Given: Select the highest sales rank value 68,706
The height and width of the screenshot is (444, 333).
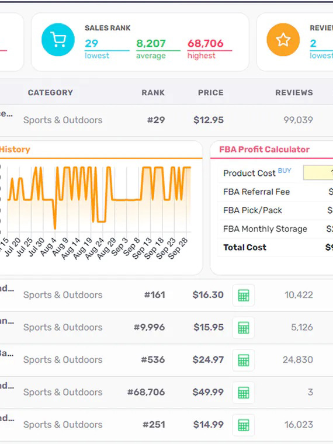Looking at the screenshot, I should [x=206, y=43].
